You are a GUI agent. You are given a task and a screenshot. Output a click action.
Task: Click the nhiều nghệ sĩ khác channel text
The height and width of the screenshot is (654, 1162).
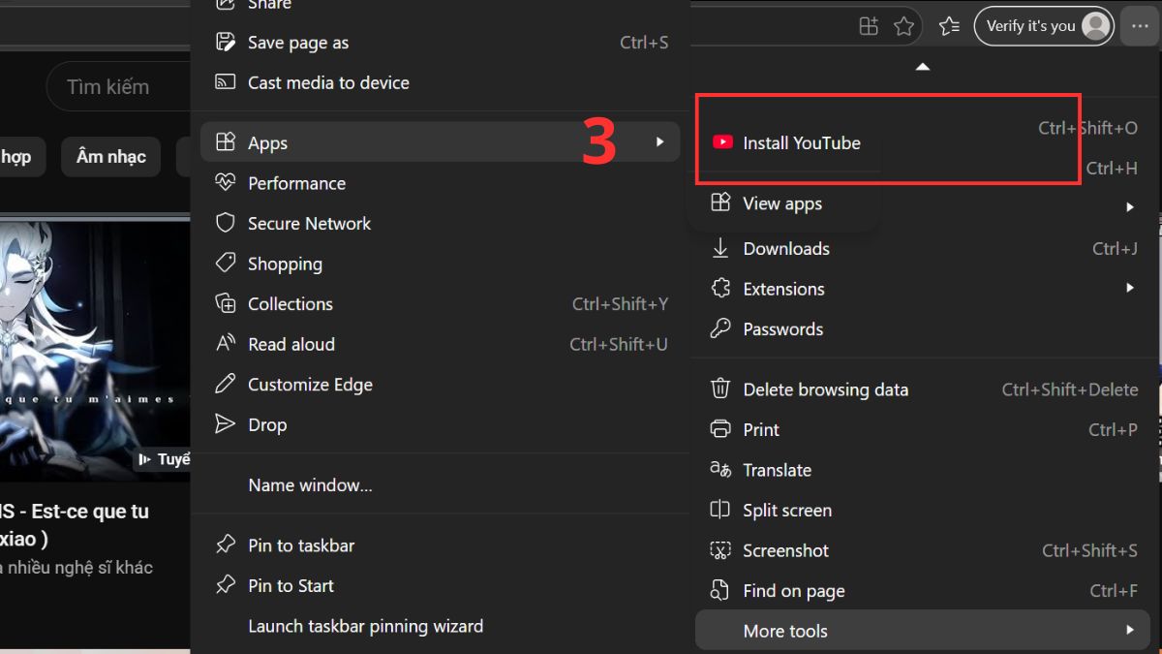pos(76,568)
